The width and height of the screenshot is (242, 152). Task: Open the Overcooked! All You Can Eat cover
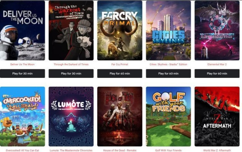point(22,116)
